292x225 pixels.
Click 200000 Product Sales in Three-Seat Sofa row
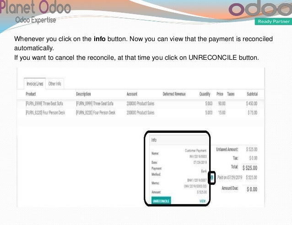tap(141, 104)
